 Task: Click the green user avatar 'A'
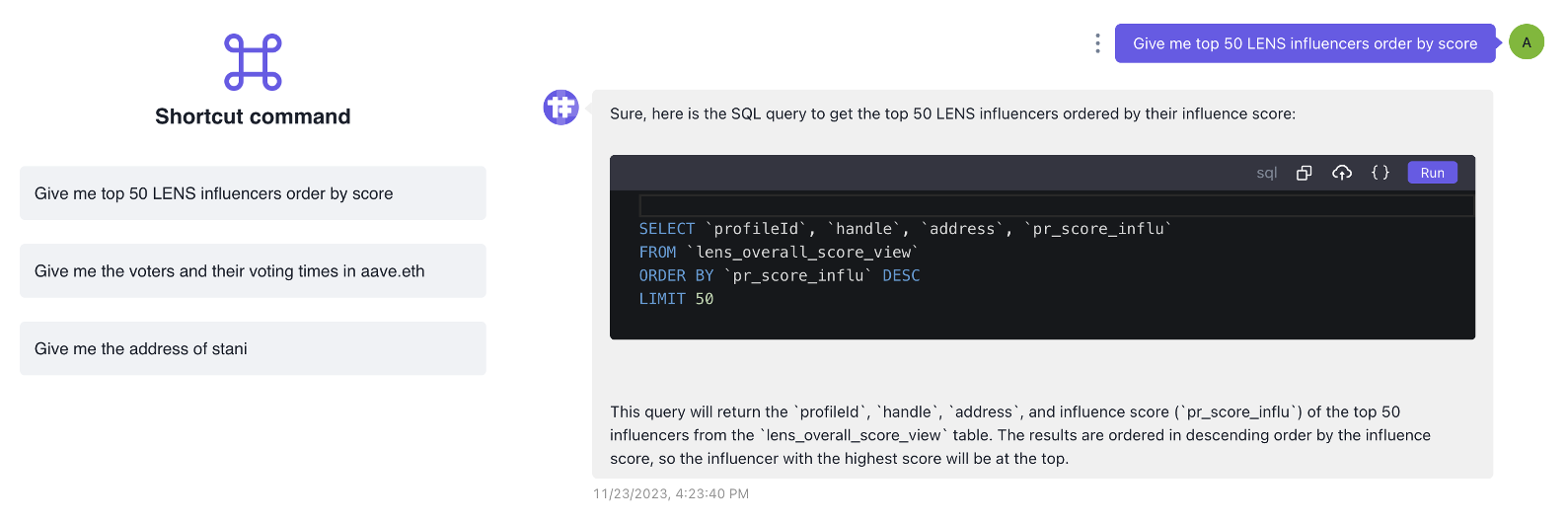1527,42
